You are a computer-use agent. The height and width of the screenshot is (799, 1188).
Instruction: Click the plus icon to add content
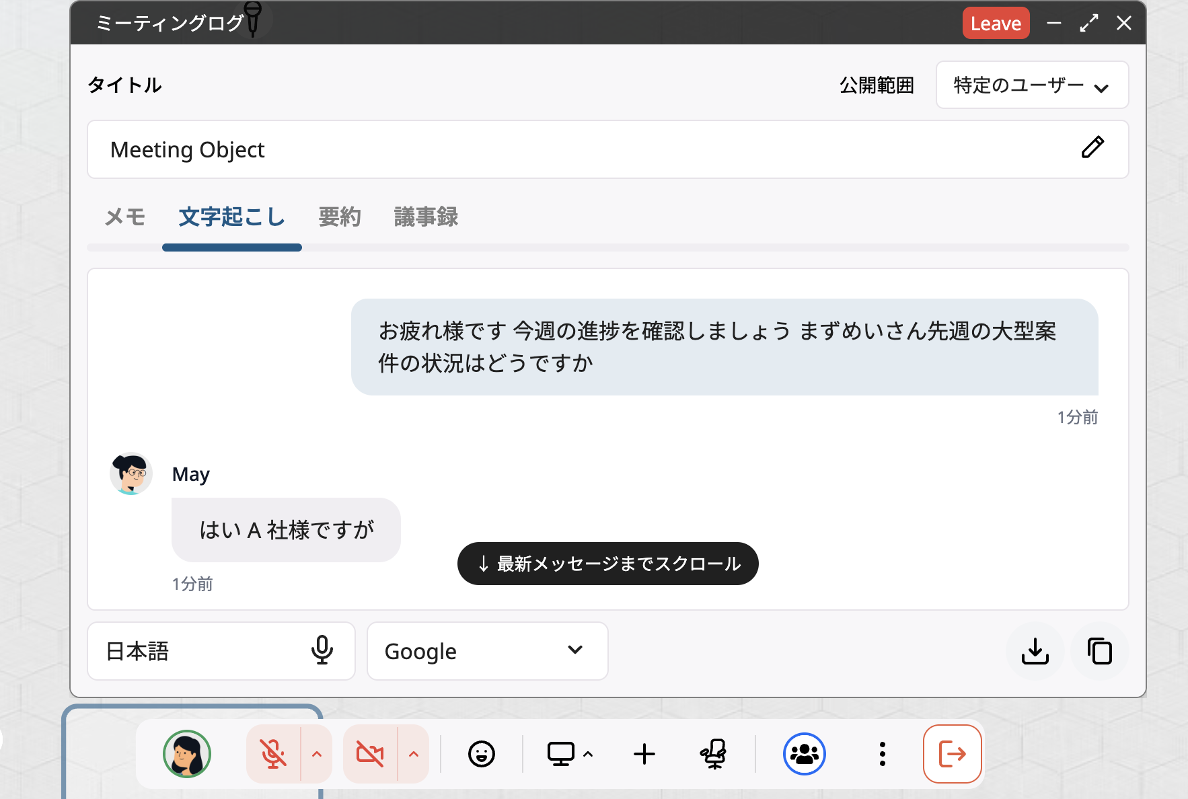(x=644, y=754)
